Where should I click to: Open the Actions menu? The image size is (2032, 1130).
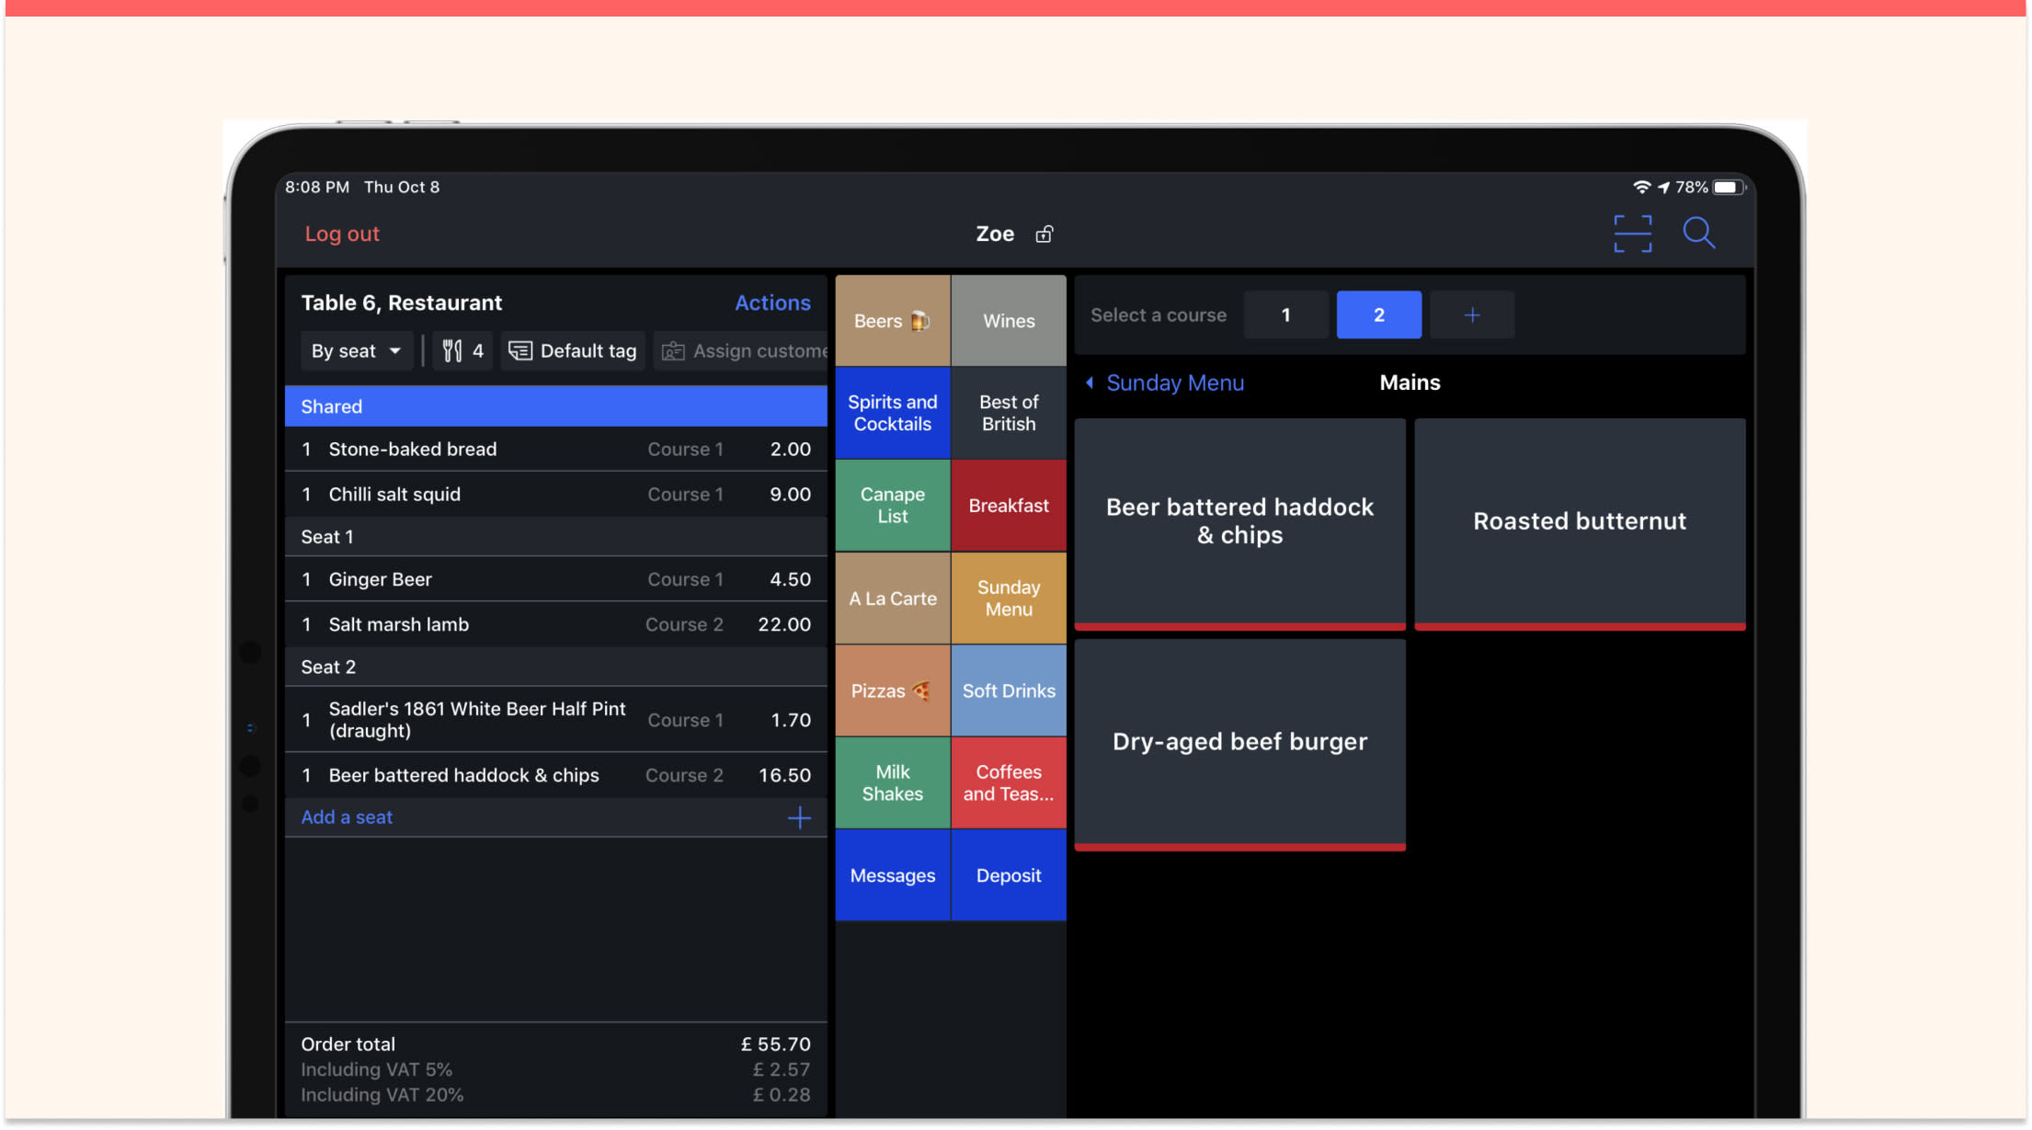771,302
